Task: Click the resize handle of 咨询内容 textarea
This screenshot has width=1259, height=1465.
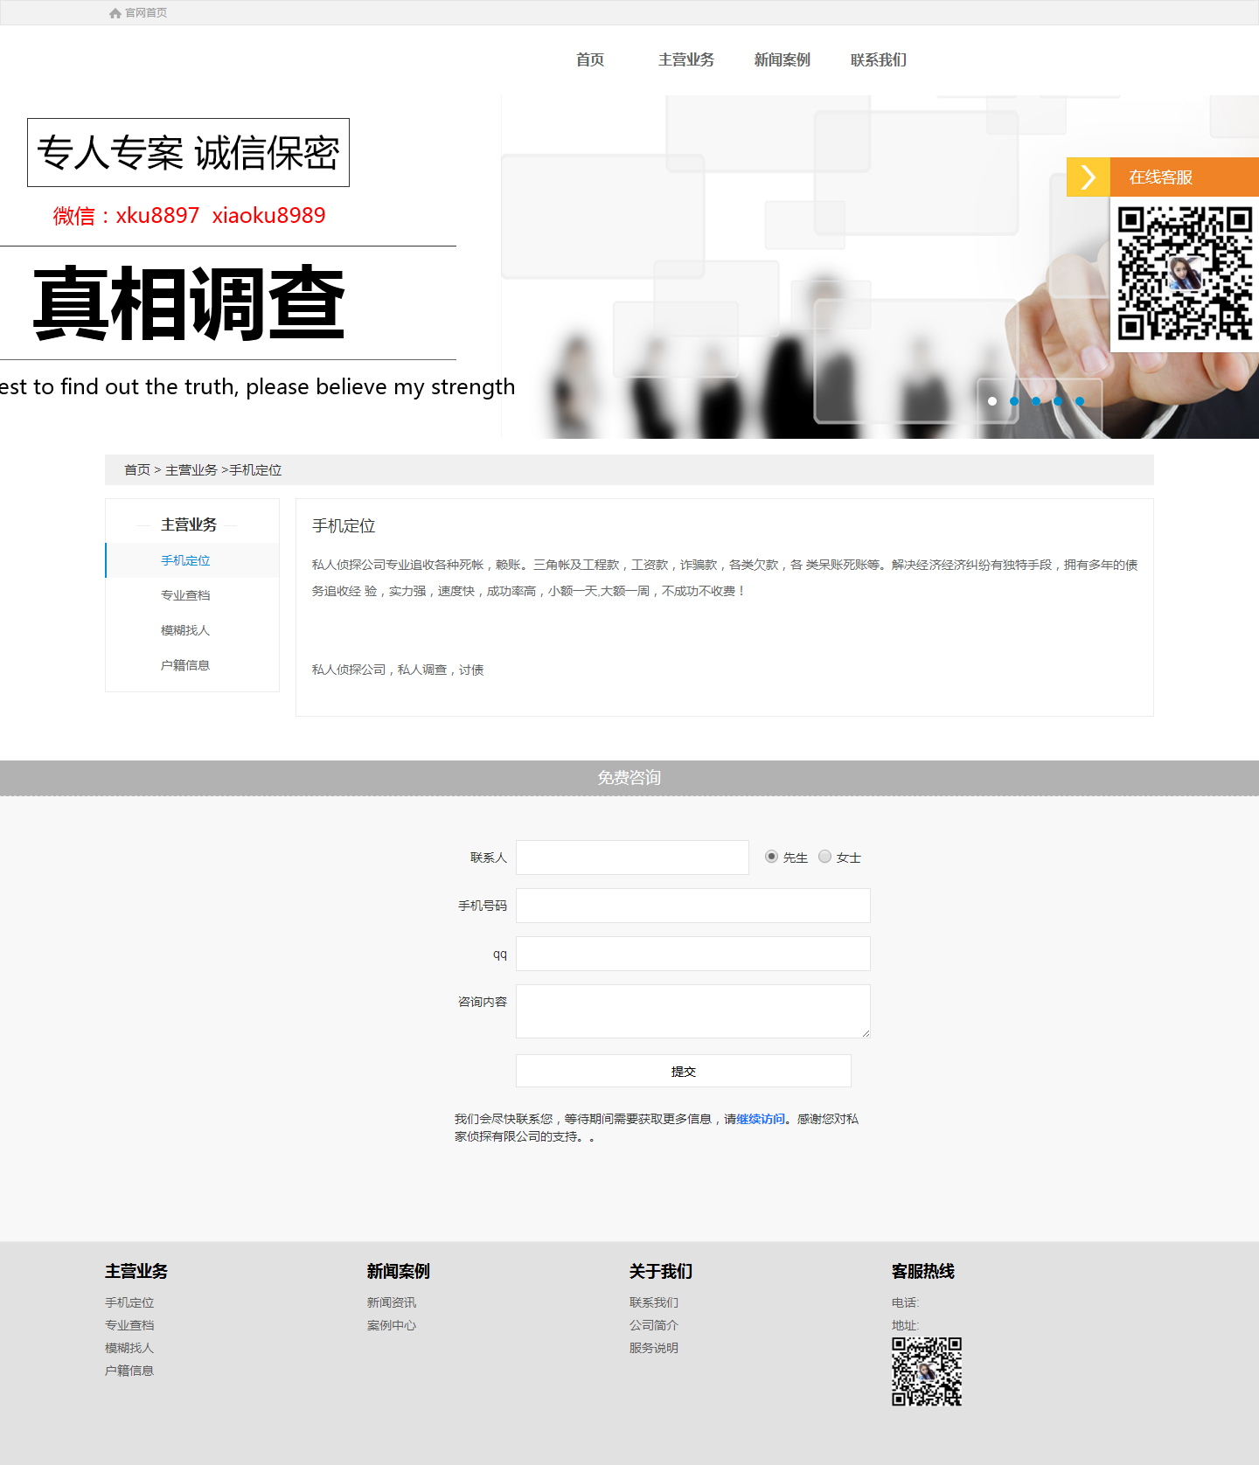Action: pos(866,1033)
